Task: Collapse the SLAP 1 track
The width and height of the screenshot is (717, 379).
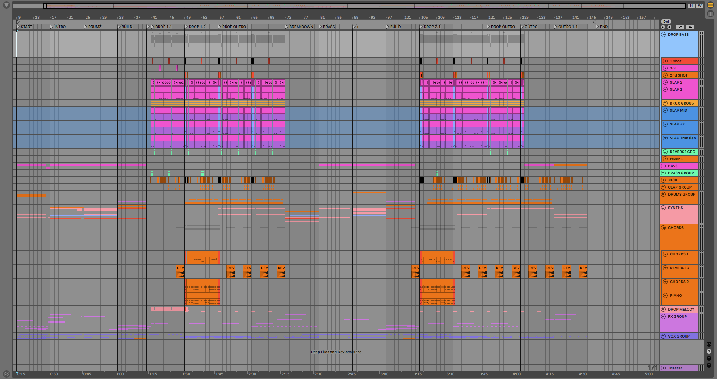Action: pos(665,89)
